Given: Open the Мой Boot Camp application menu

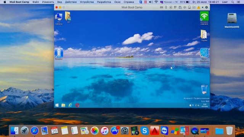Looking at the screenshot, I should click(x=19, y=2).
